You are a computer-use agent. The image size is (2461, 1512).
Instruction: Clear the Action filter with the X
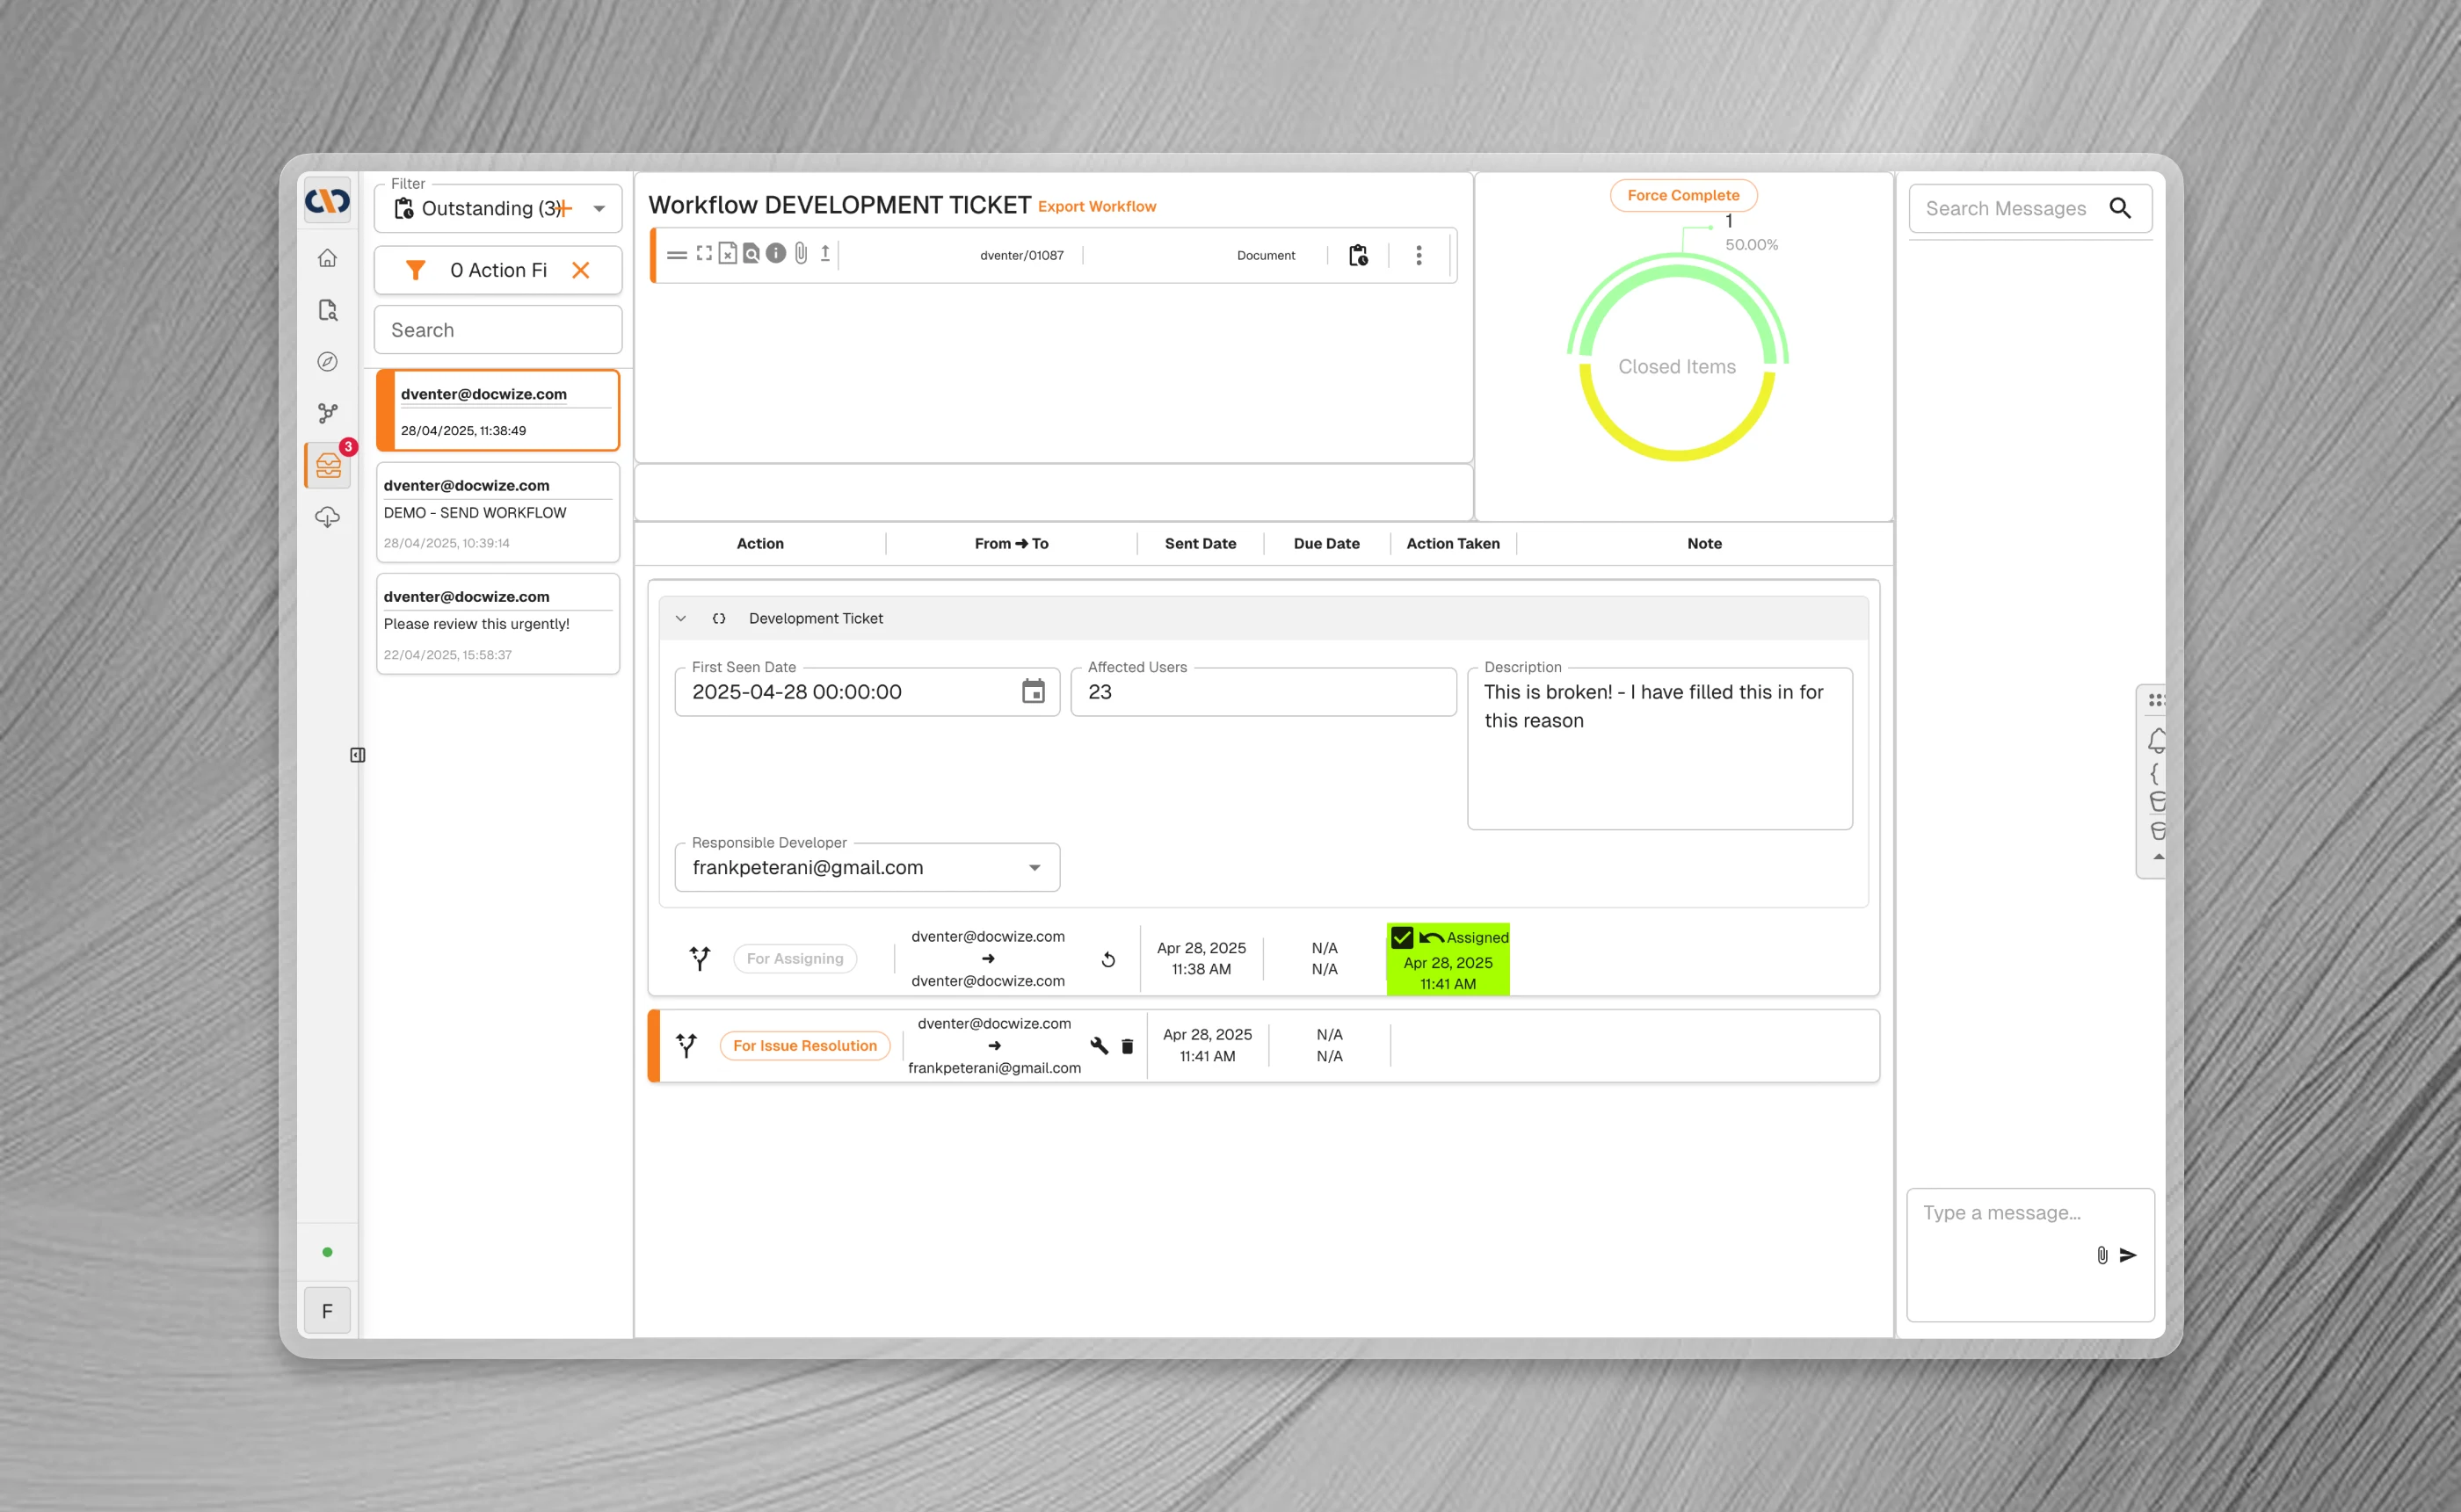580,270
